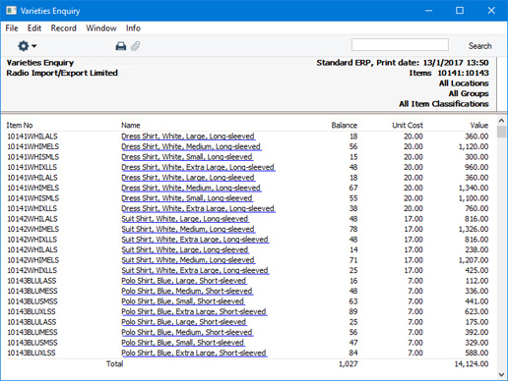Click the All Groups text

point(469,93)
